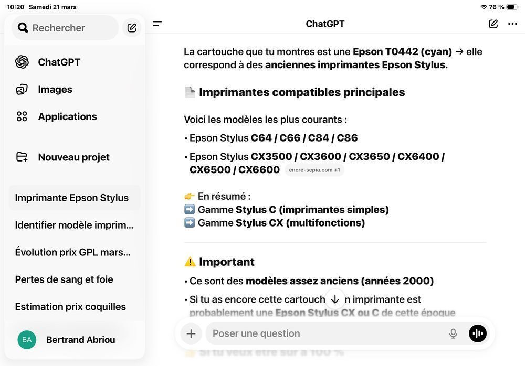Start voice mode with the waveform button
Screen dimensions: 525x366
tap(477, 333)
